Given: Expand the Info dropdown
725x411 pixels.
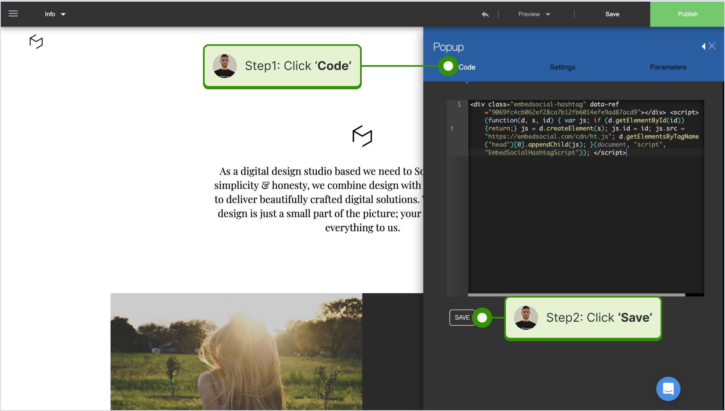Looking at the screenshot, I should pyautogui.click(x=55, y=14).
